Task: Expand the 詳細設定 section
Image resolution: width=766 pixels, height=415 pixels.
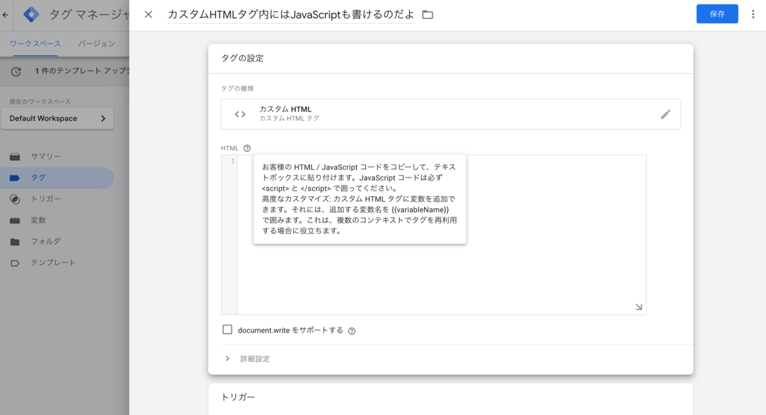Action: pyautogui.click(x=248, y=359)
